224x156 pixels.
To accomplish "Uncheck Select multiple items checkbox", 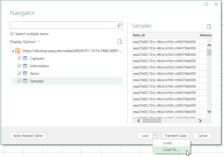I will [12, 34].
